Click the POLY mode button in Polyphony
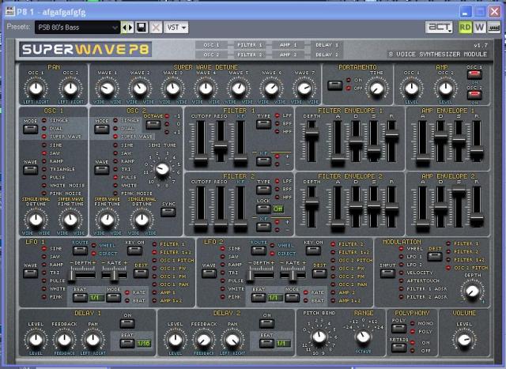The width and height of the screenshot is (506, 369). (398, 329)
